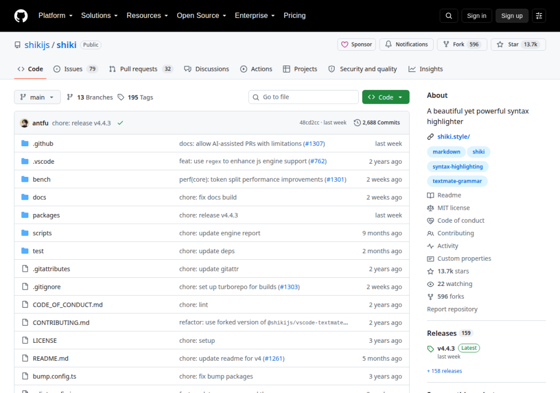Open the Discussions tab
The height and width of the screenshot is (393, 560).
(x=206, y=69)
